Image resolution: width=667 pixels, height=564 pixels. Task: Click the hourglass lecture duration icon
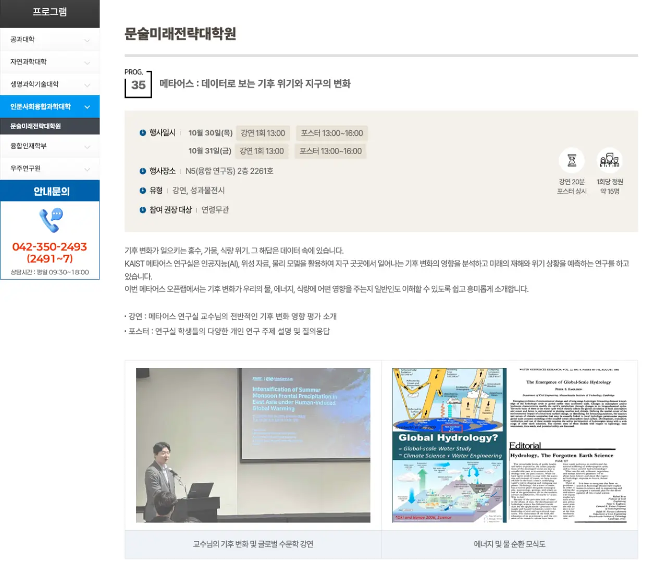pos(572,160)
